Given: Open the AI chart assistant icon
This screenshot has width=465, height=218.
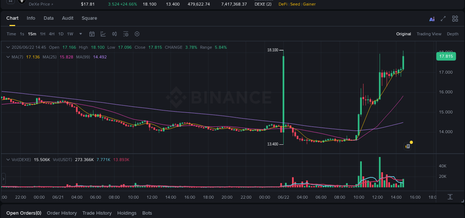Looking at the screenshot, I should coord(432,19).
